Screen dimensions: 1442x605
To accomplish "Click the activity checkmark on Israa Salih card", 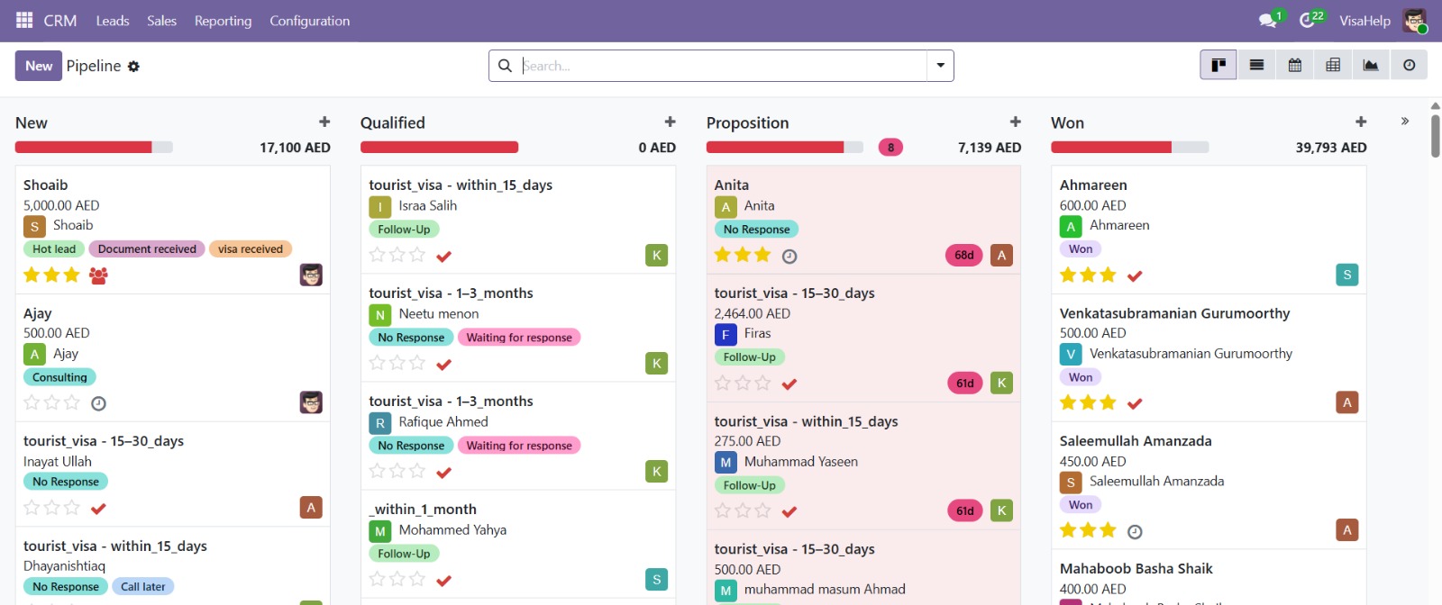I will [x=443, y=256].
